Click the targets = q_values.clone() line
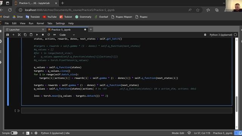Viewport: 242px width, 136px height. pyautogui.click(x=52, y=71)
